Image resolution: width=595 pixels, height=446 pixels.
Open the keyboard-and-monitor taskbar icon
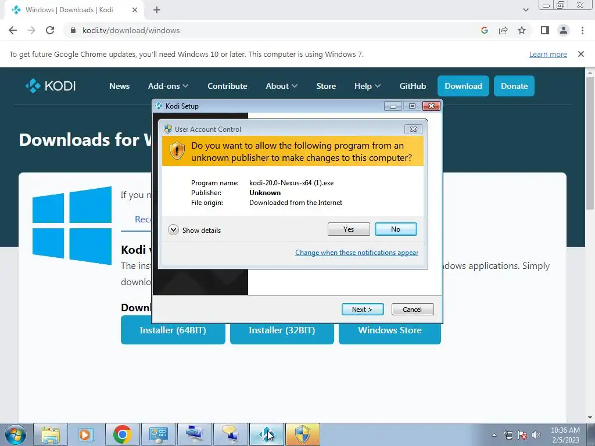click(195, 434)
